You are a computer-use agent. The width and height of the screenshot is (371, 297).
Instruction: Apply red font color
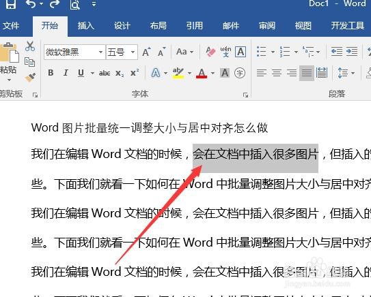[x=202, y=73]
